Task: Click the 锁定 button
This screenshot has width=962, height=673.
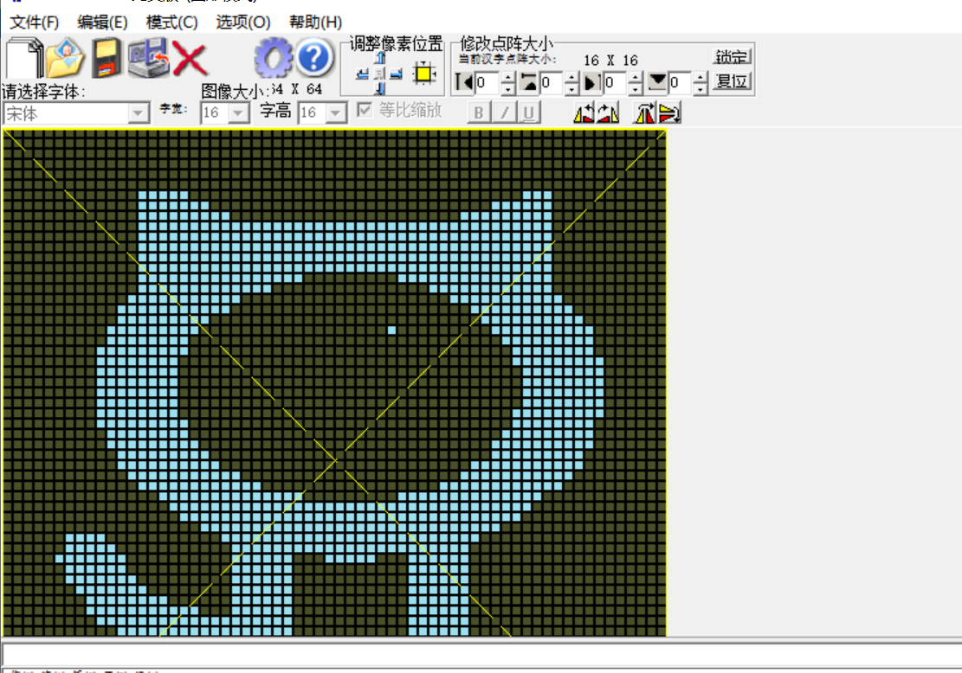Action: (732, 57)
